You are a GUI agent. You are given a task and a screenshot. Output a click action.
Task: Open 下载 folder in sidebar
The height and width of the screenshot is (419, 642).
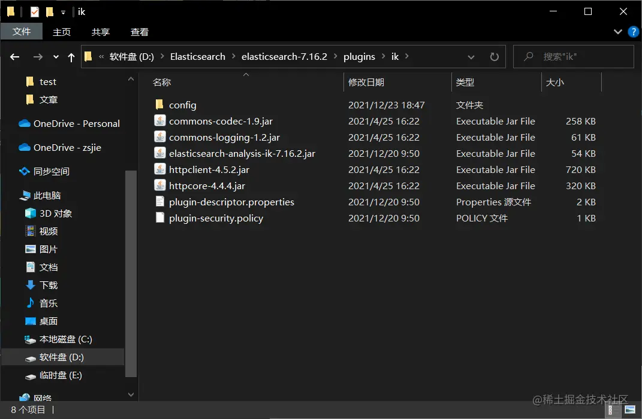tap(42, 286)
